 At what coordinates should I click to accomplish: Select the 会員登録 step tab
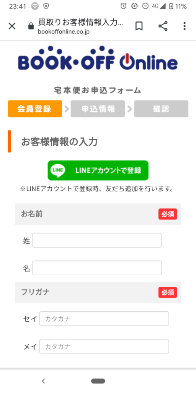pyautogui.click(x=35, y=109)
